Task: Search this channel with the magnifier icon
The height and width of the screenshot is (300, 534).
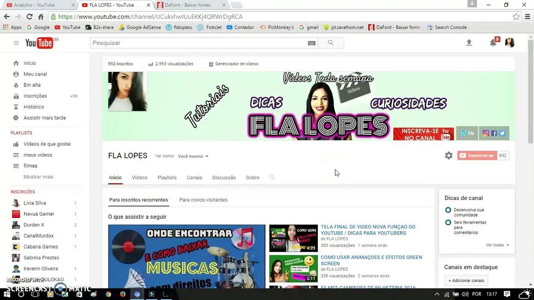Action: click(x=272, y=177)
